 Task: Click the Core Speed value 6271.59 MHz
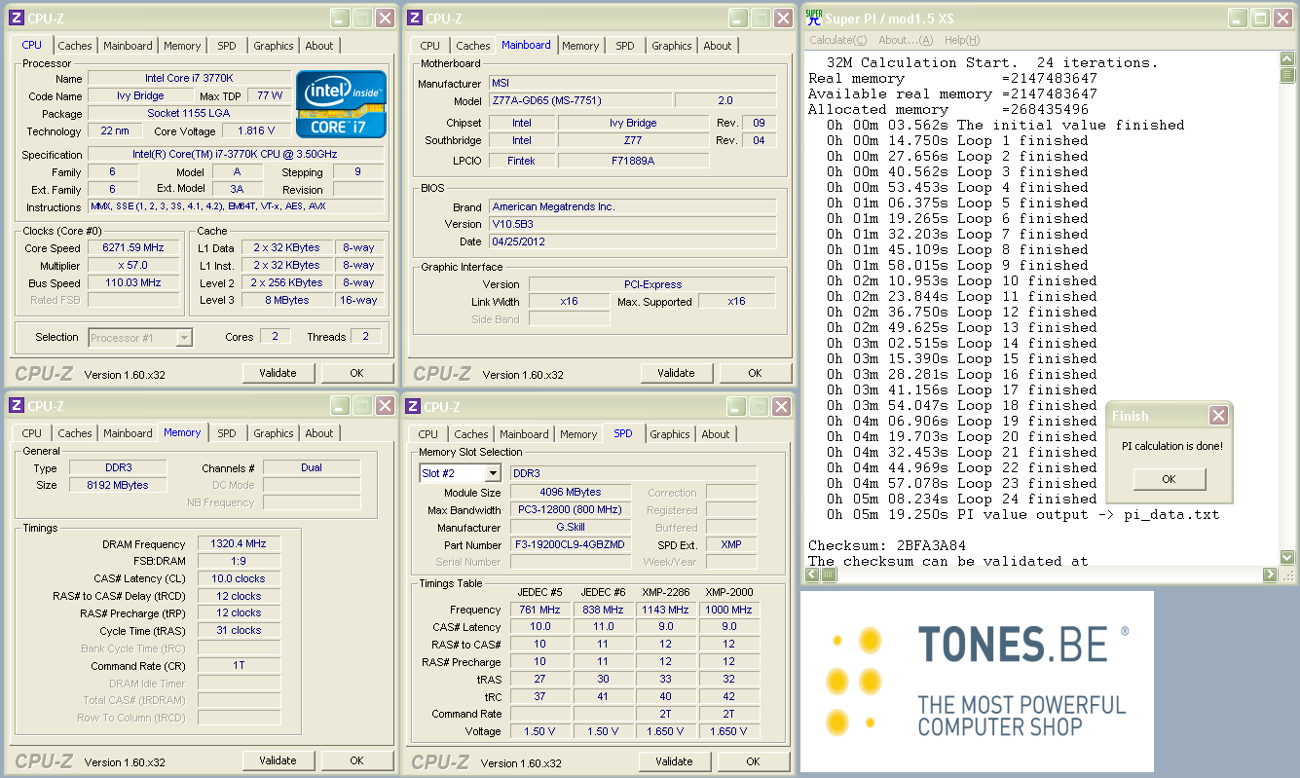(x=133, y=248)
